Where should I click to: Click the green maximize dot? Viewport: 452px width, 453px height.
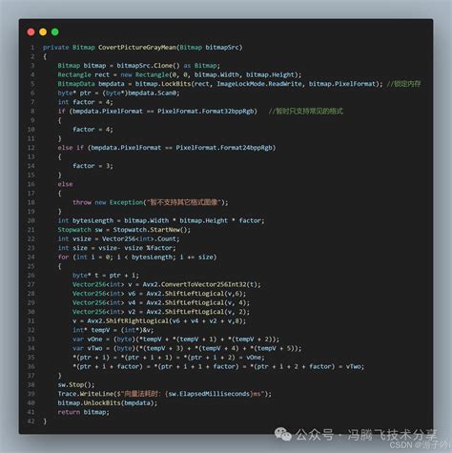click(55, 31)
